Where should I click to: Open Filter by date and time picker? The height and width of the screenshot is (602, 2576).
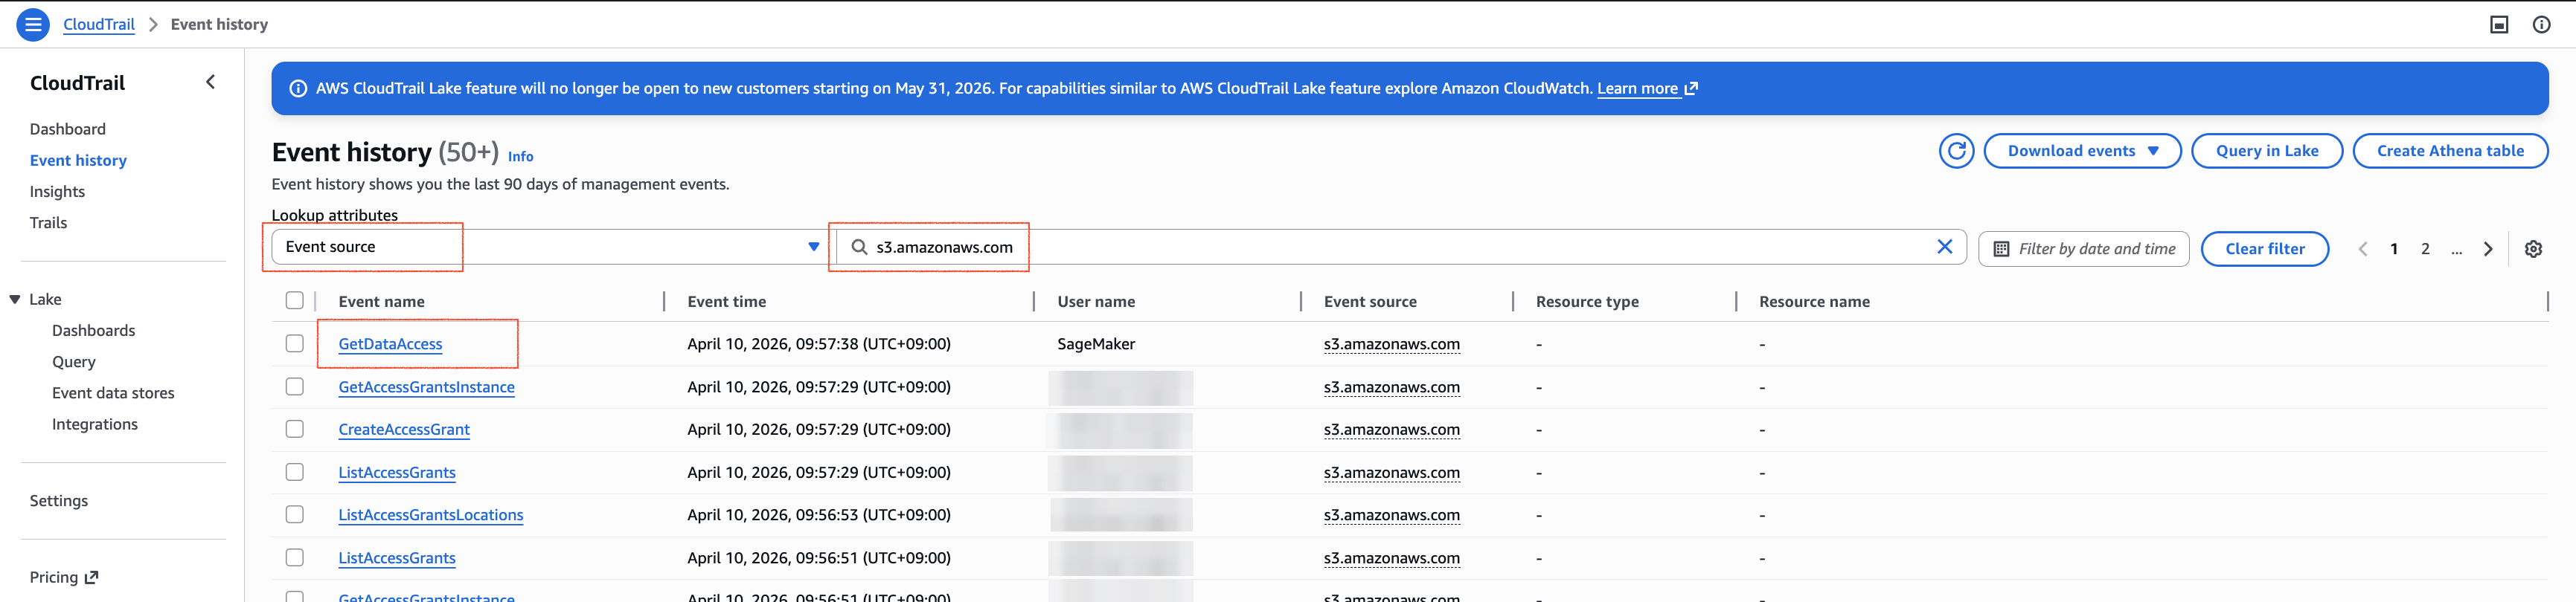coord(2084,248)
